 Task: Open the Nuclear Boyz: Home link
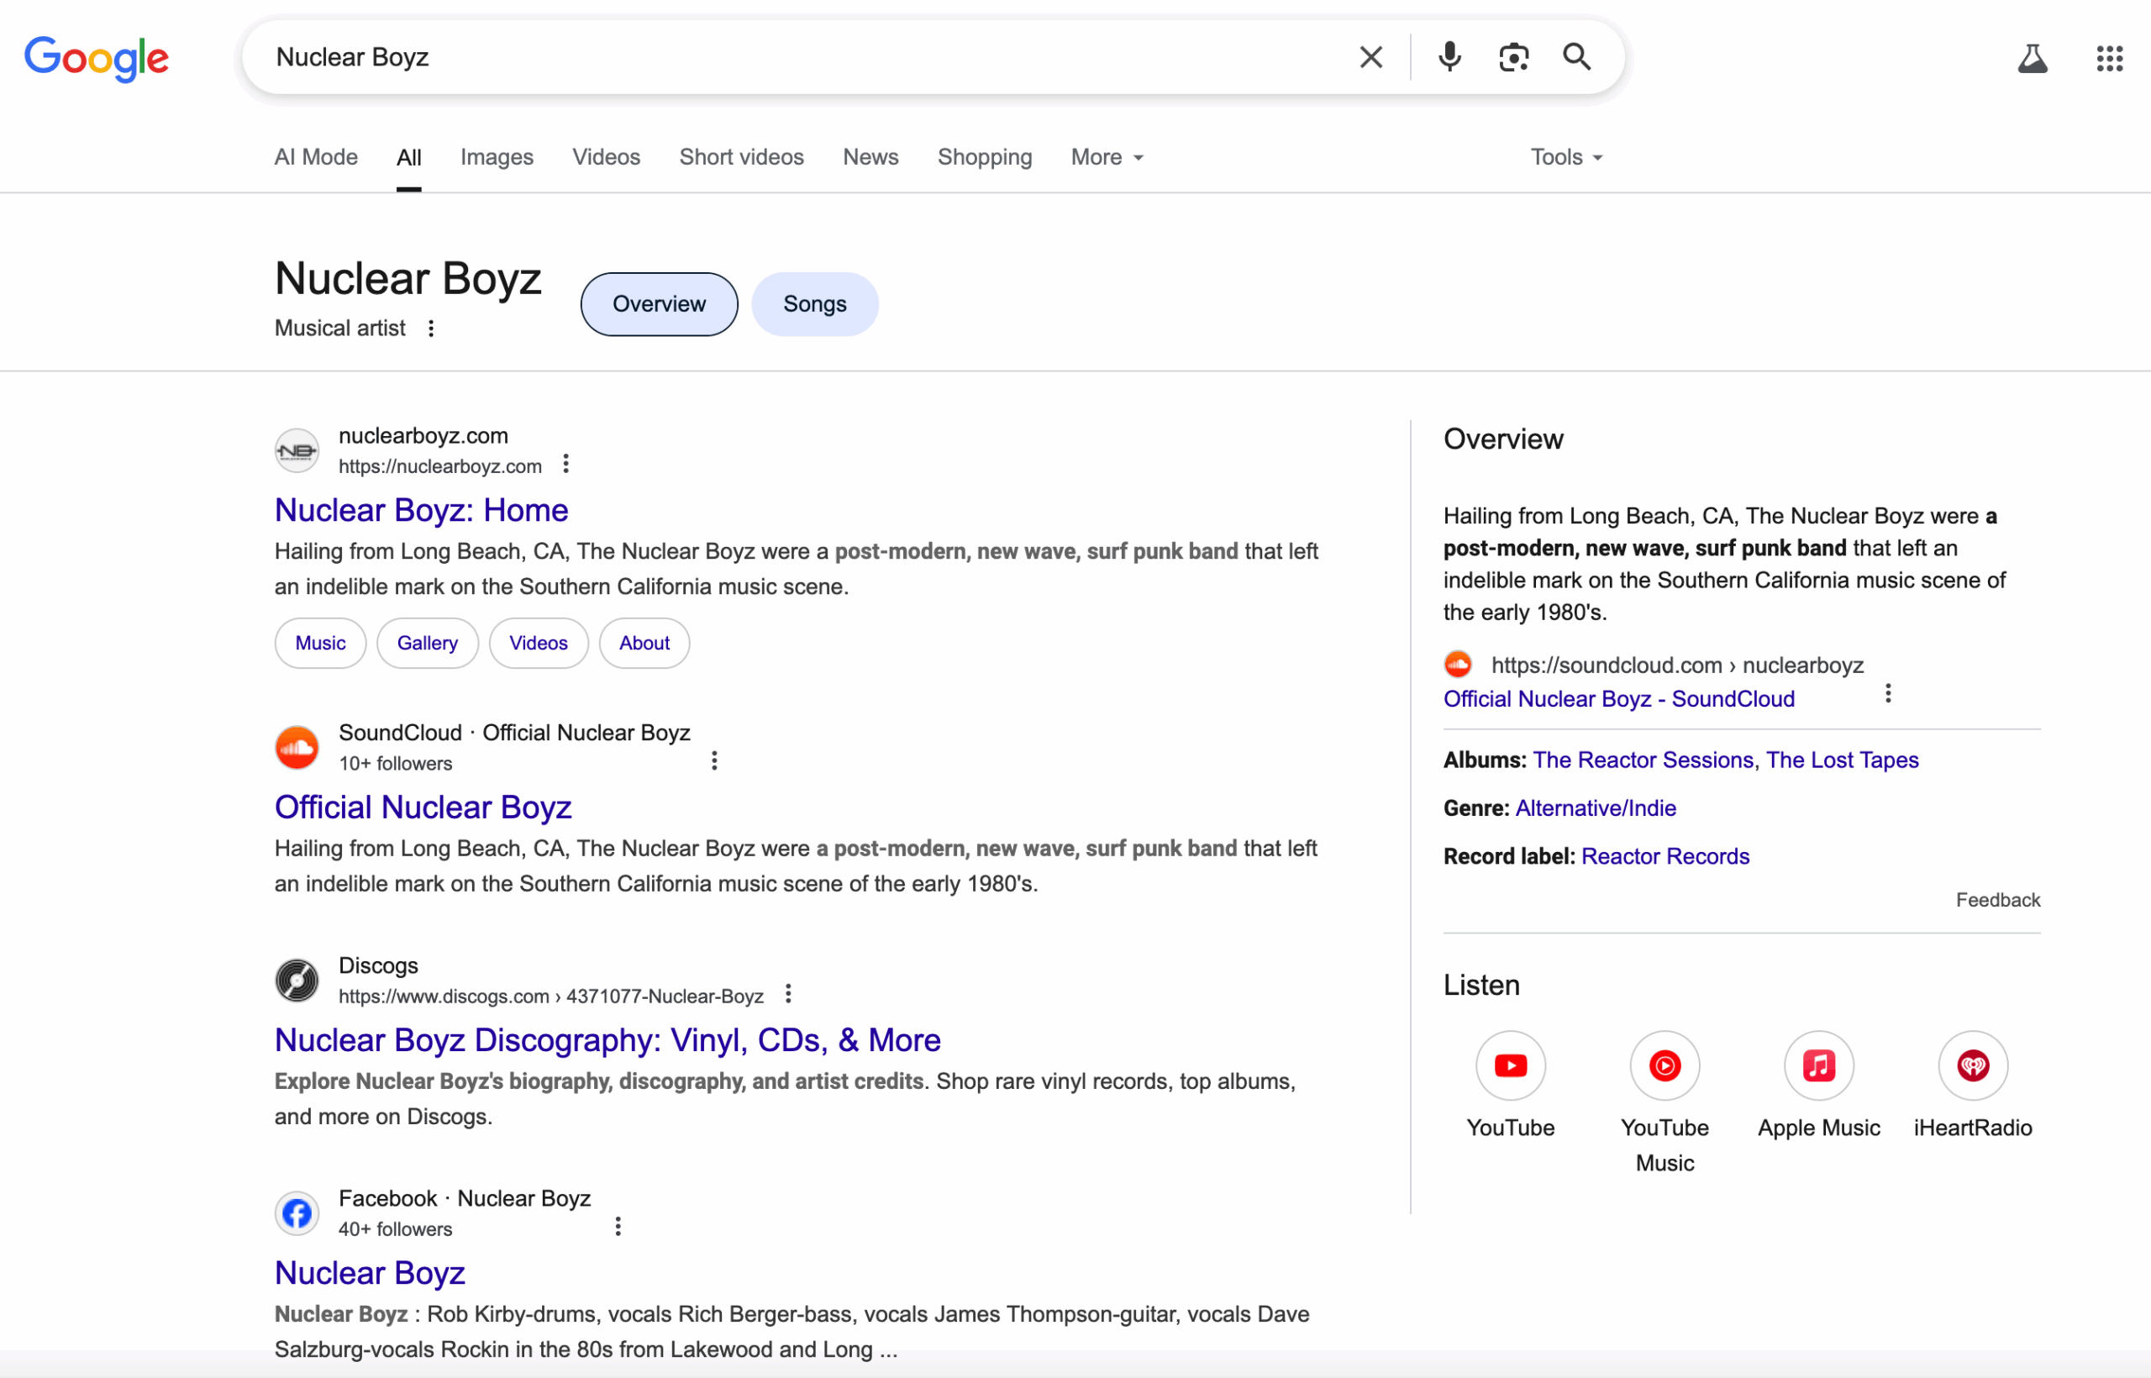(x=422, y=510)
